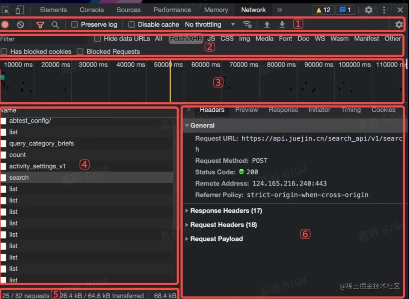This screenshot has height=299, width=409.
Task: Check Blocked Requests option
Action: [80, 52]
